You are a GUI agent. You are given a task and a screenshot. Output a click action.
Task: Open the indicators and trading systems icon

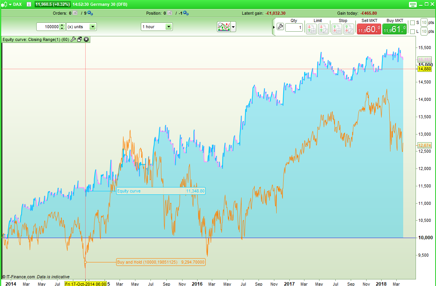coord(224,27)
